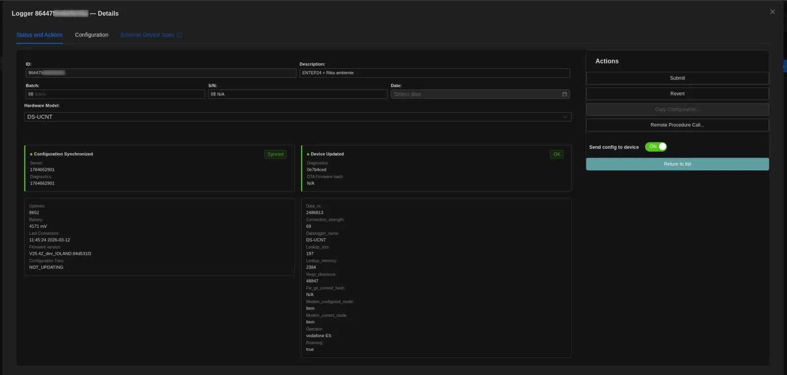The height and width of the screenshot is (375, 787).
Task: Open the calendar icon in the Date field
Action: (x=565, y=94)
